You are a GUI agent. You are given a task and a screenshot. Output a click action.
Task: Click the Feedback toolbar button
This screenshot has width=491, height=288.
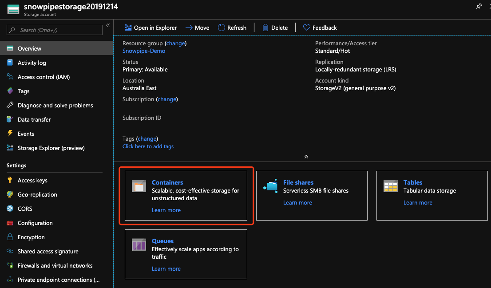(320, 28)
